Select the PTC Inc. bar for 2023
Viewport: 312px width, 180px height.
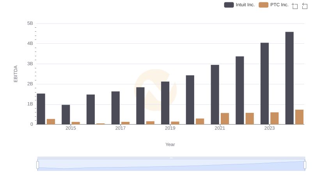tap(275, 118)
